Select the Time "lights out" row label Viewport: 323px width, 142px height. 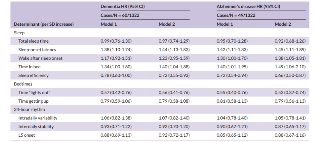pyautogui.click(x=34, y=93)
